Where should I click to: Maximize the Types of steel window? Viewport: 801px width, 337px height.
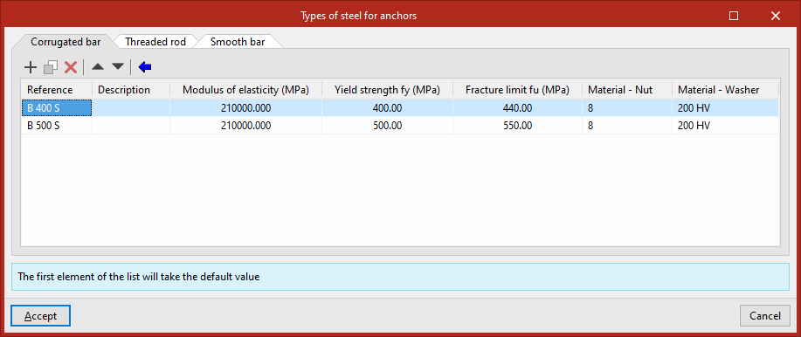(x=734, y=16)
